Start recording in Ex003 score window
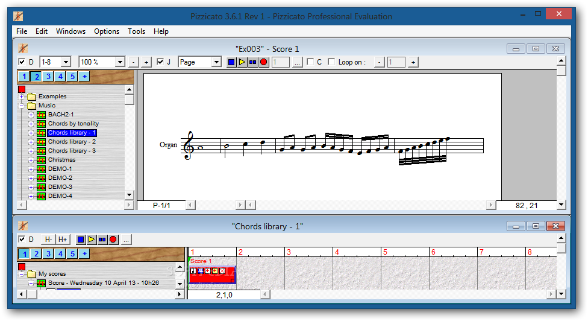 tap(264, 62)
